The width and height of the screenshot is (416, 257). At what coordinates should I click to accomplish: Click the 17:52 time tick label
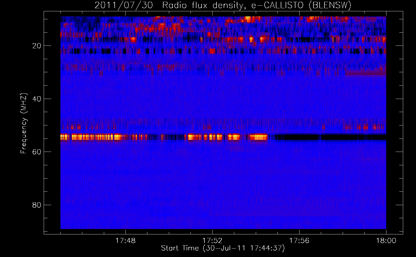[x=212, y=241]
